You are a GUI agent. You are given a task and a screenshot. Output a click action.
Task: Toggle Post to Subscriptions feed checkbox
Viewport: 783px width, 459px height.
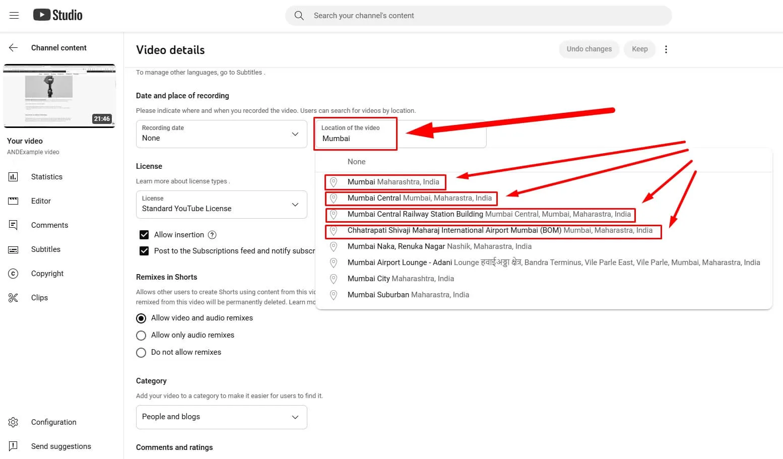click(x=144, y=251)
